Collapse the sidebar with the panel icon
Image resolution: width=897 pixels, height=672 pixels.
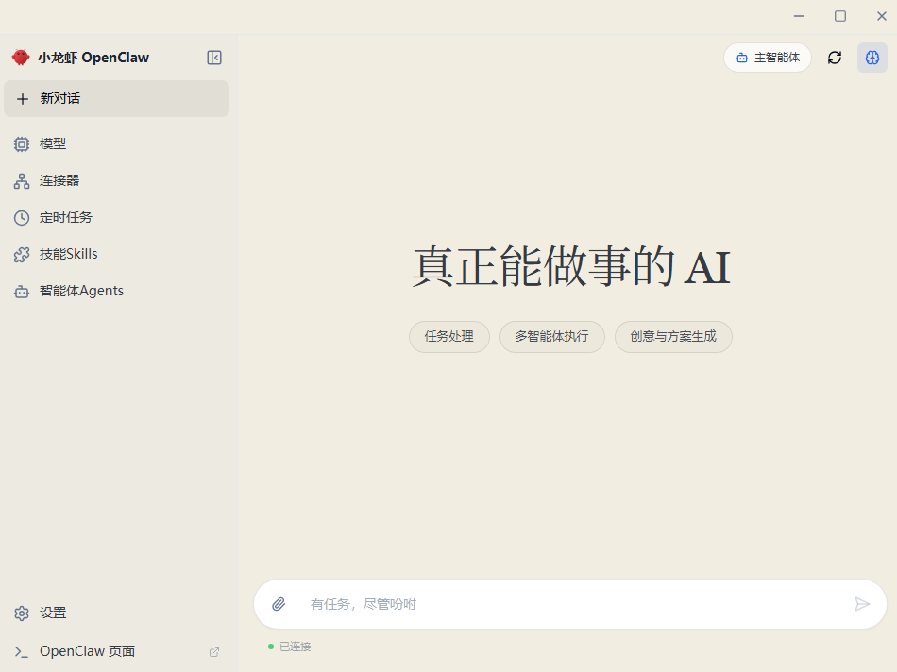tap(214, 58)
